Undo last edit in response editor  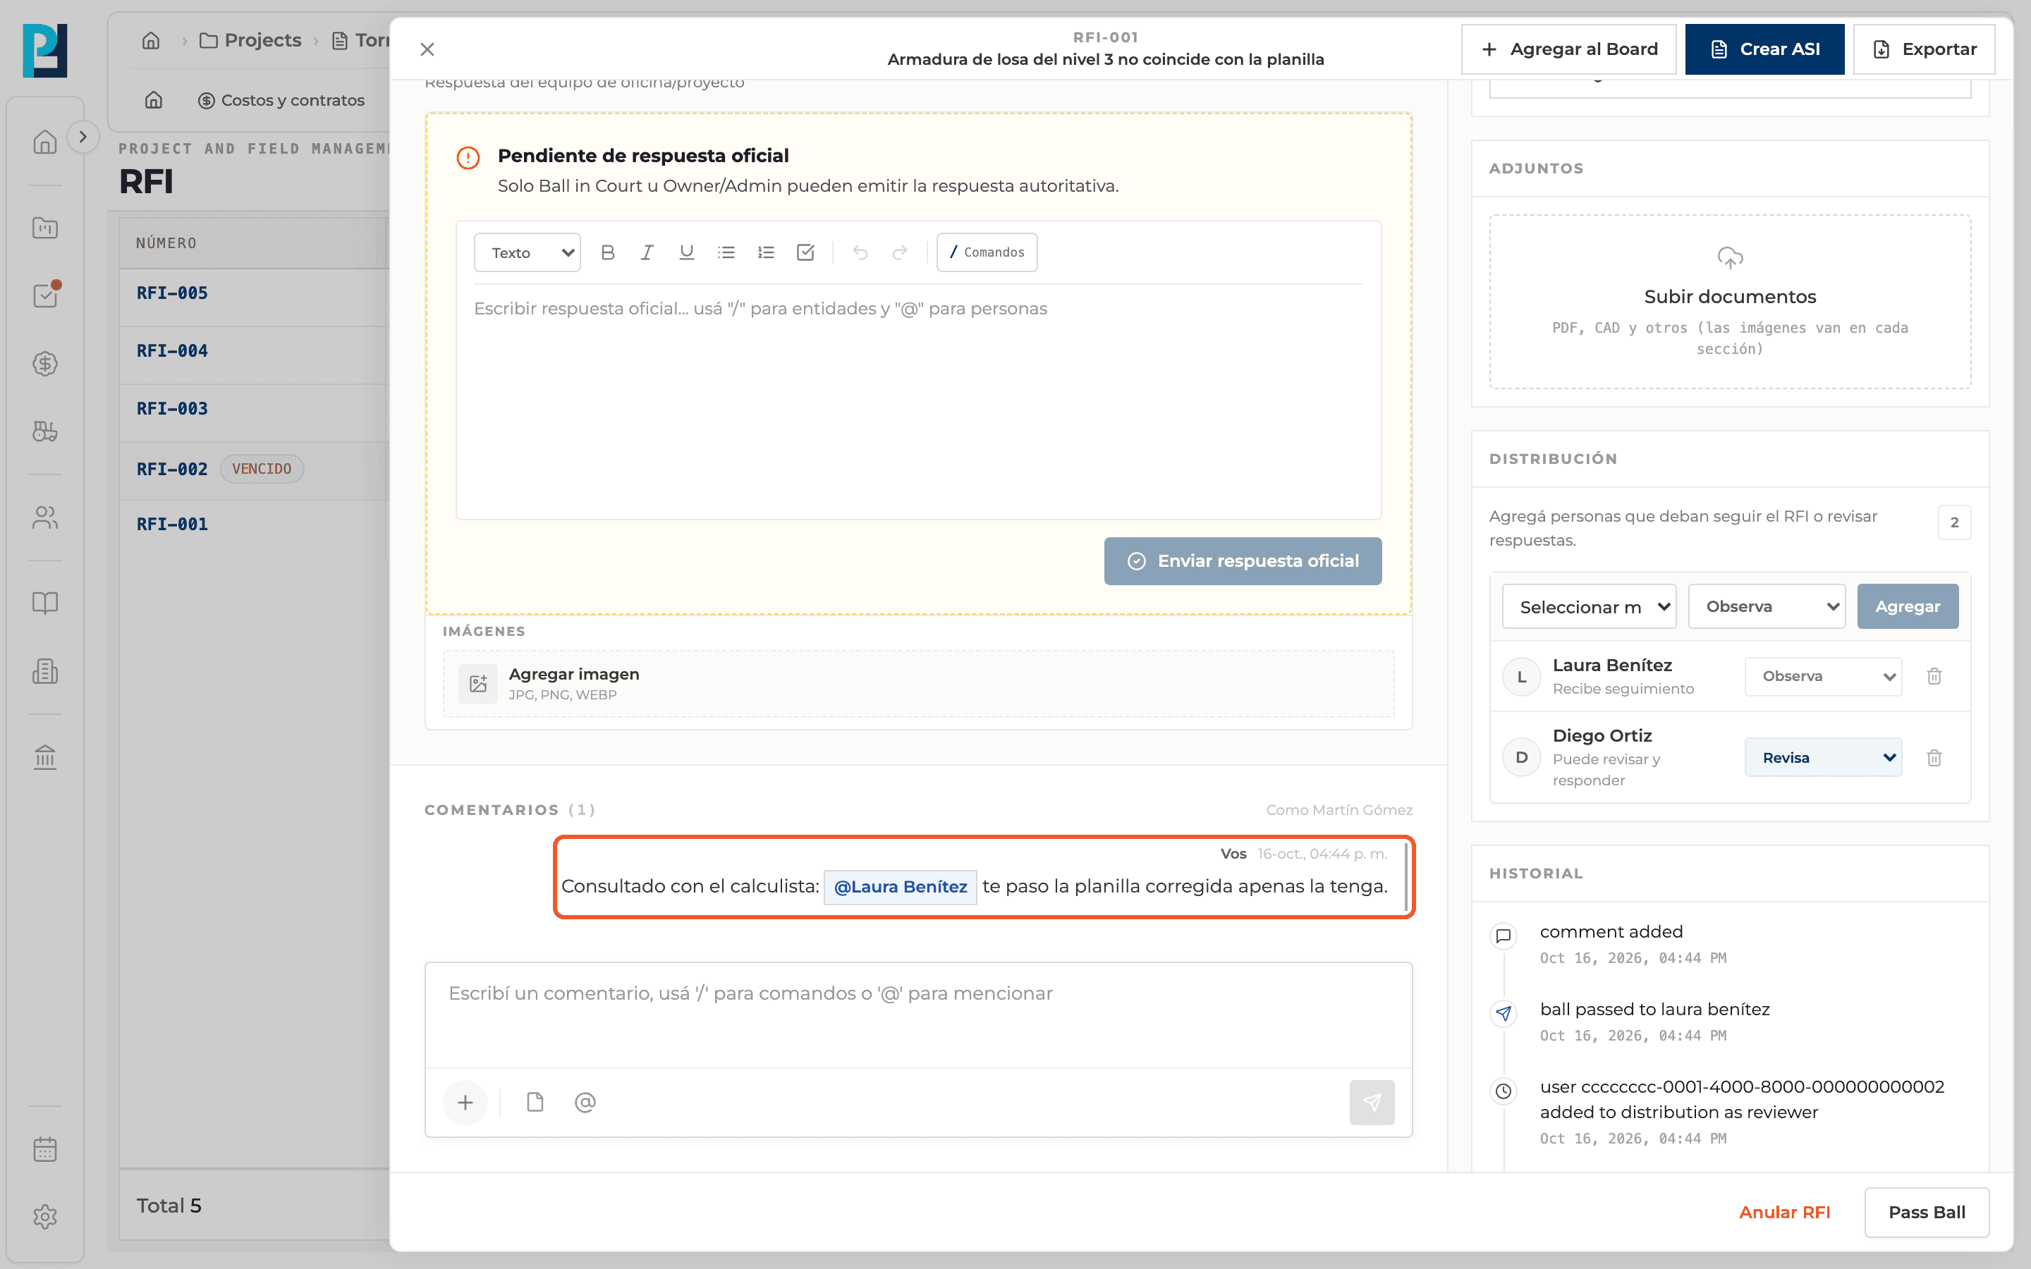coord(860,252)
